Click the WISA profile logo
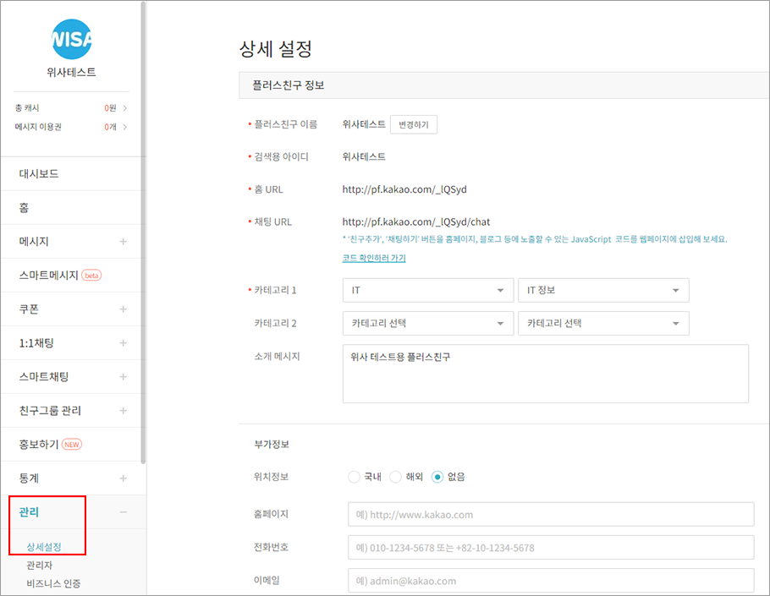 (x=72, y=39)
